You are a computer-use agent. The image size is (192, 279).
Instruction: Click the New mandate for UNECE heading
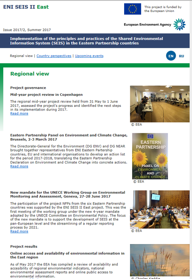coord(68,194)
